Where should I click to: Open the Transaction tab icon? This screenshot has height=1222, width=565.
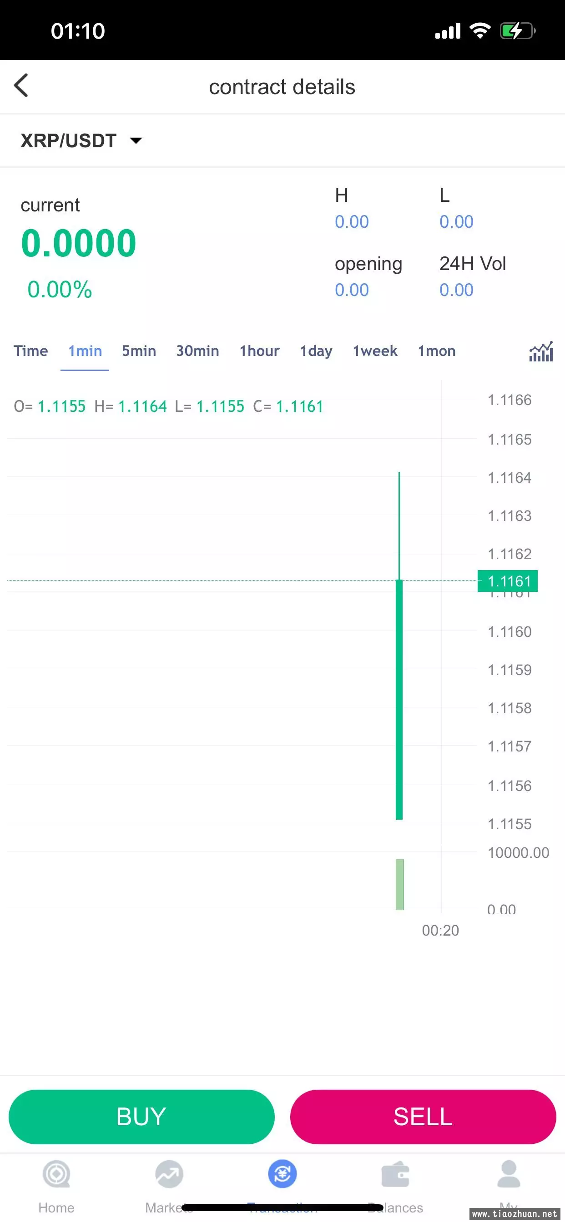[282, 1175]
